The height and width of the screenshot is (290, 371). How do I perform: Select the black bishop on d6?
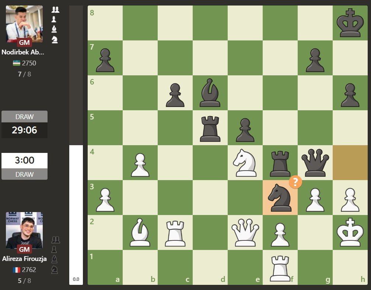pyautogui.click(x=210, y=93)
